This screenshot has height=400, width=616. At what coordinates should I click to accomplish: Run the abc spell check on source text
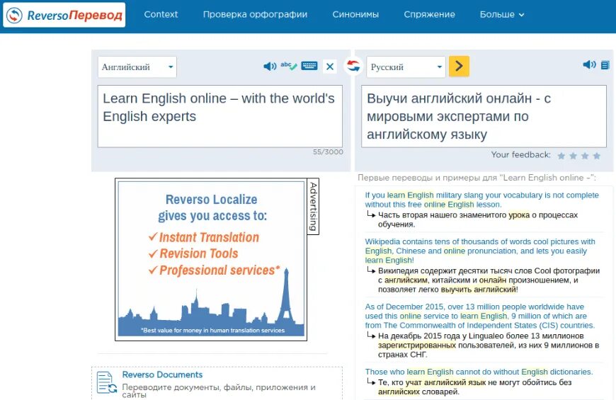(x=289, y=66)
